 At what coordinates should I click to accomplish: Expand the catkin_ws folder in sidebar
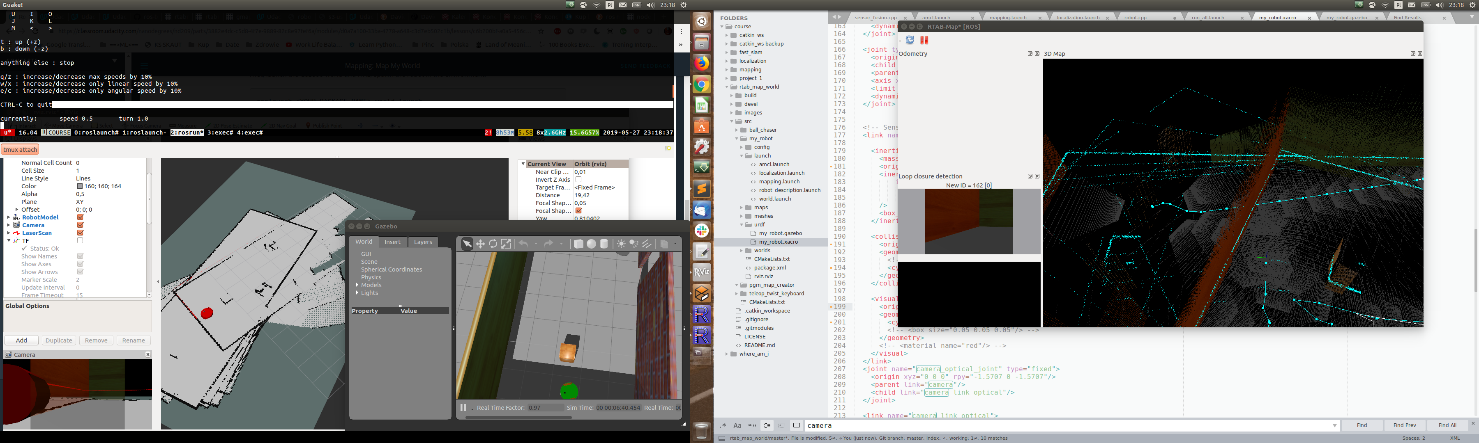click(726, 35)
